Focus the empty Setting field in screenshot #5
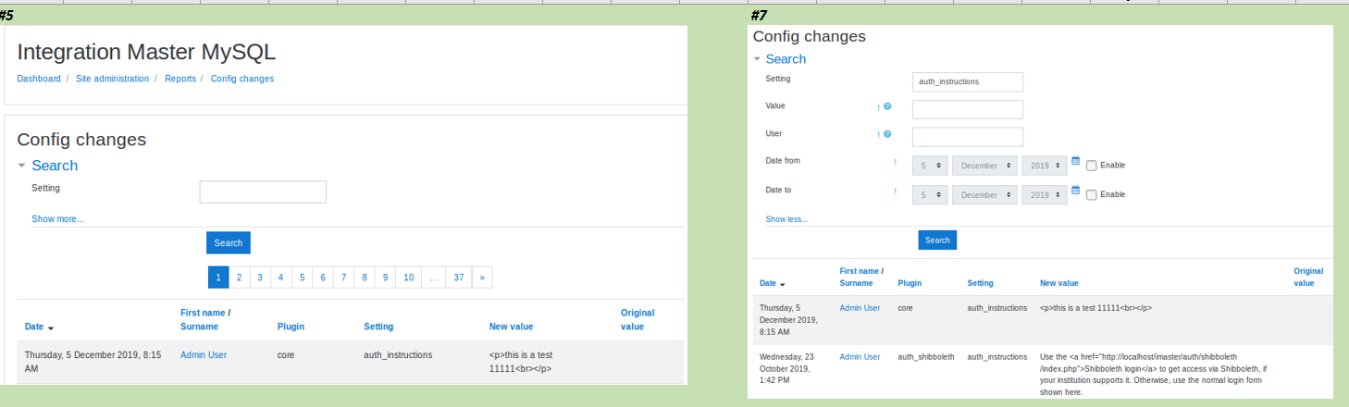The image size is (1349, 407). pyautogui.click(x=263, y=191)
